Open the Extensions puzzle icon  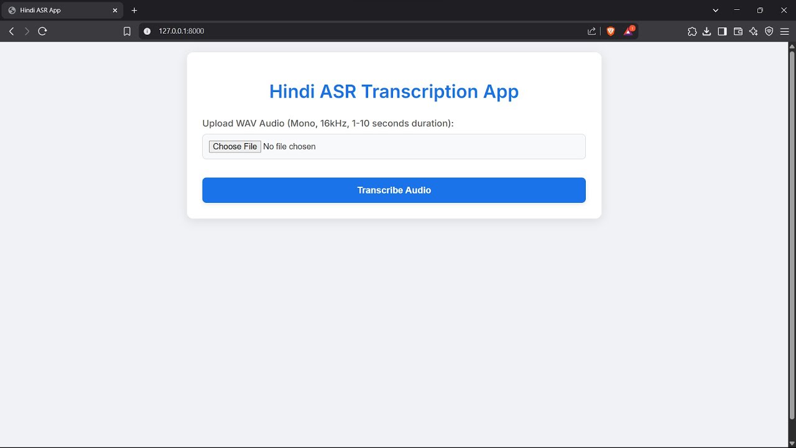click(x=692, y=31)
